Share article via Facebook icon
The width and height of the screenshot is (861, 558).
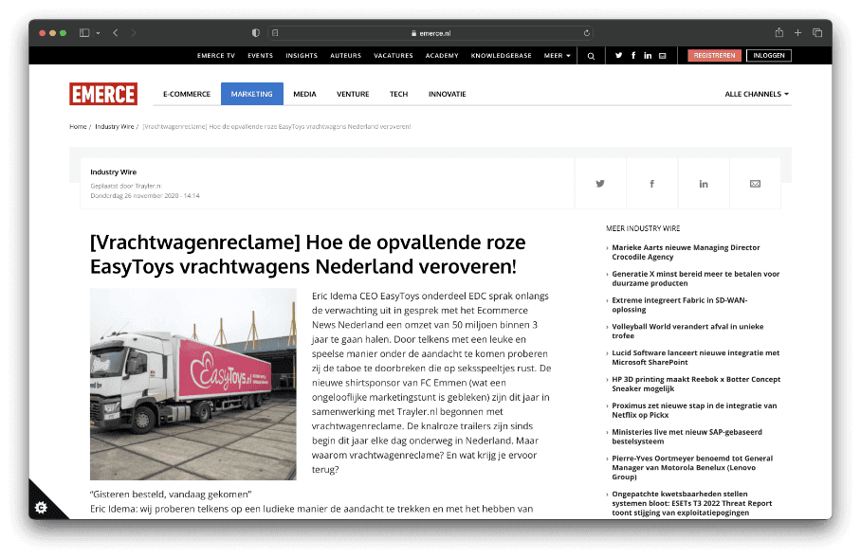651,184
